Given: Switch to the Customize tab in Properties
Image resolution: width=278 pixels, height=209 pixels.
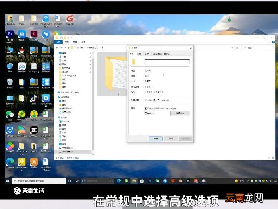Looking at the screenshot, I should [166, 54].
